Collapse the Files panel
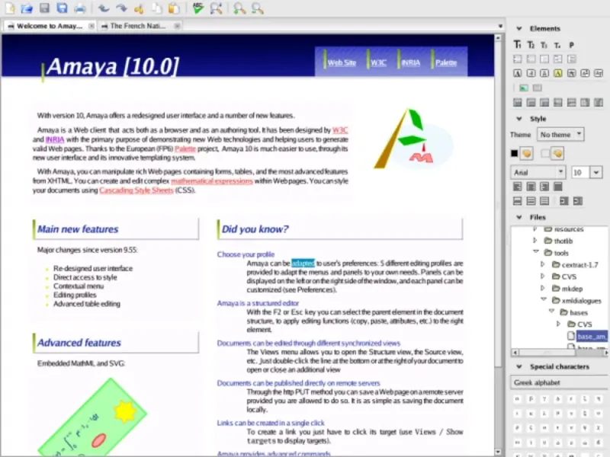 pyautogui.click(x=519, y=217)
